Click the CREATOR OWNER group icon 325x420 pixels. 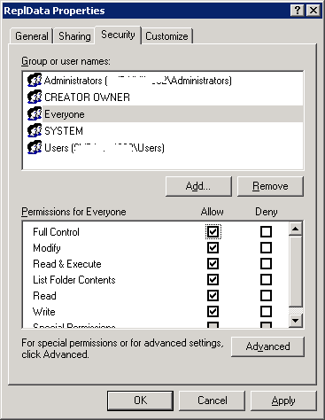click(x=35, y=97)
